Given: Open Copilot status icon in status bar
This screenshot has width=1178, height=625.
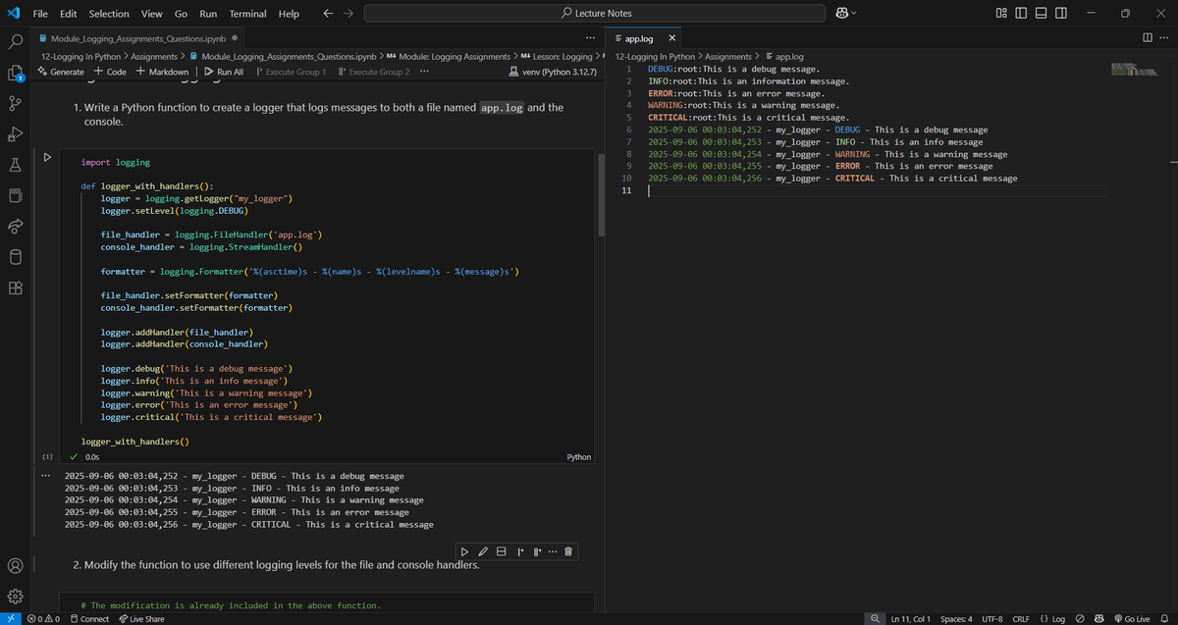Looking at the screenshot, I should tap(1100, 619).
